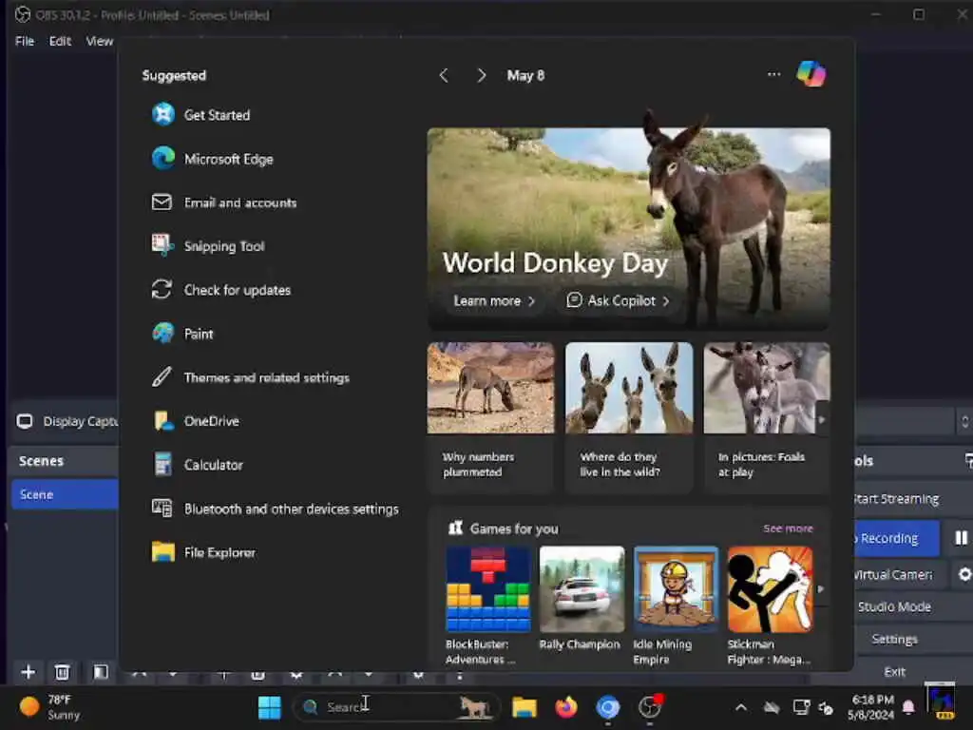This screenshot has width=973, height=730.
Task: Click the Copilot logo icon
Action: click(811, 74)
